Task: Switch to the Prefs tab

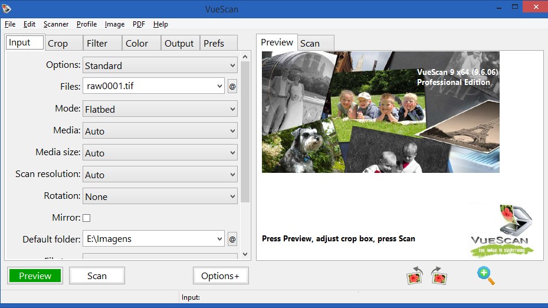Action: click(218, 43)
